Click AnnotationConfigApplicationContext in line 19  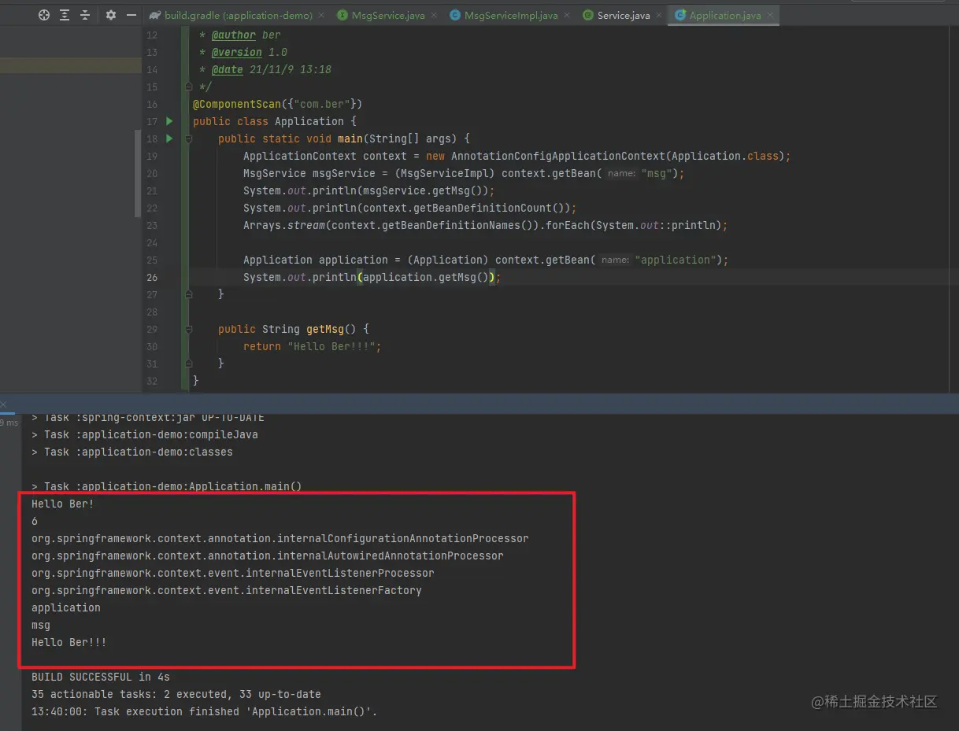tap(558, 156)
